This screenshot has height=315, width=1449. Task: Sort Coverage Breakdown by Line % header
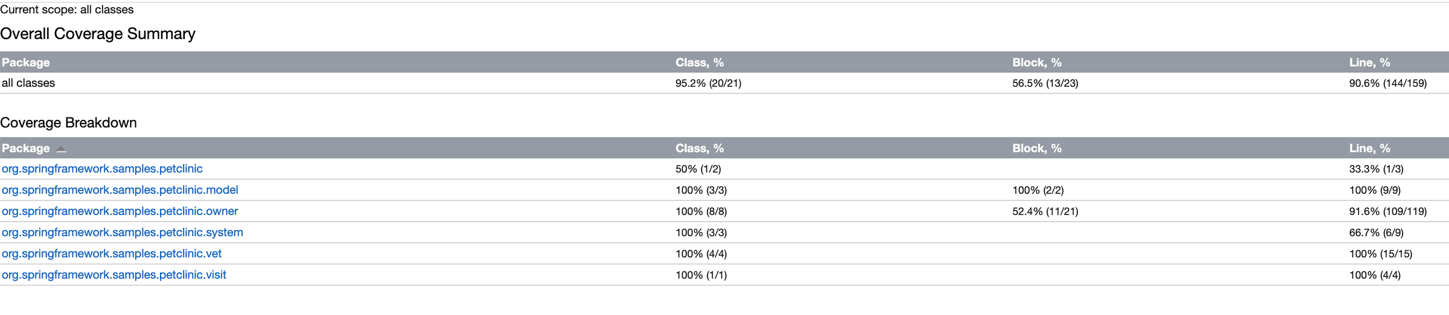point(1370,148)
